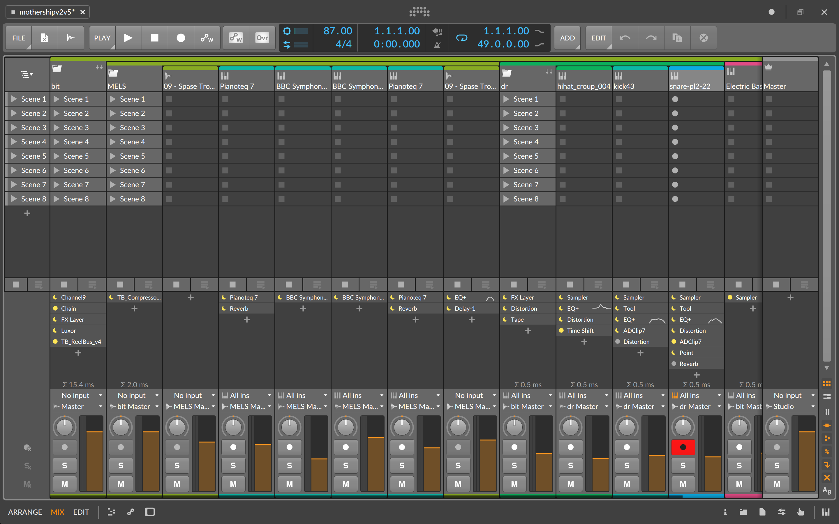
Task: Click the global Record button
Action: 181,38
